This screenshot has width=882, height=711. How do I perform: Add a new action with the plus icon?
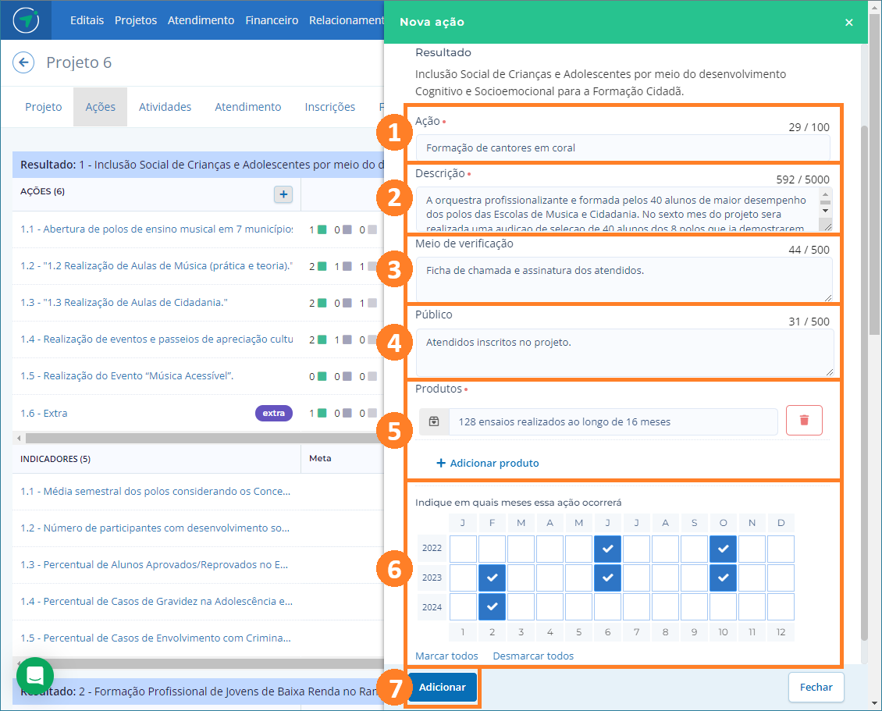283,194
